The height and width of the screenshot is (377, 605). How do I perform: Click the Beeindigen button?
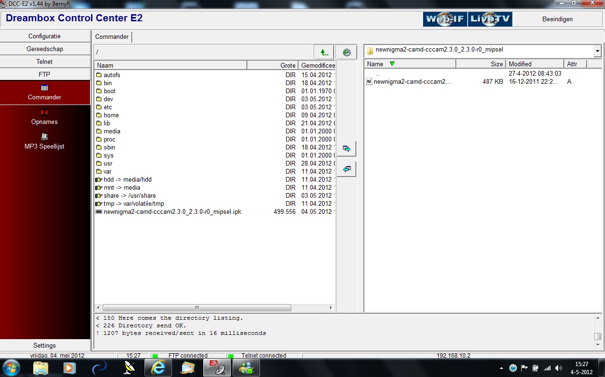(558, 19)
